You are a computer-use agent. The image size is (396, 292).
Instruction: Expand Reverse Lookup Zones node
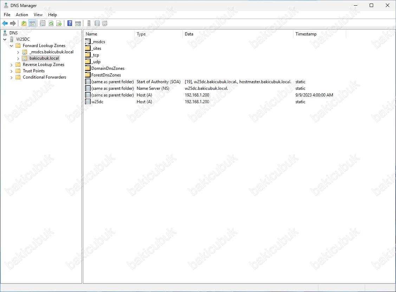pyautogui.click(x=11, y=65)
